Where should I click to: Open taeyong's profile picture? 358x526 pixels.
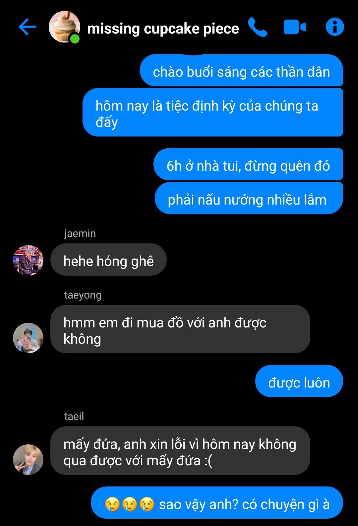pos(28,338)
